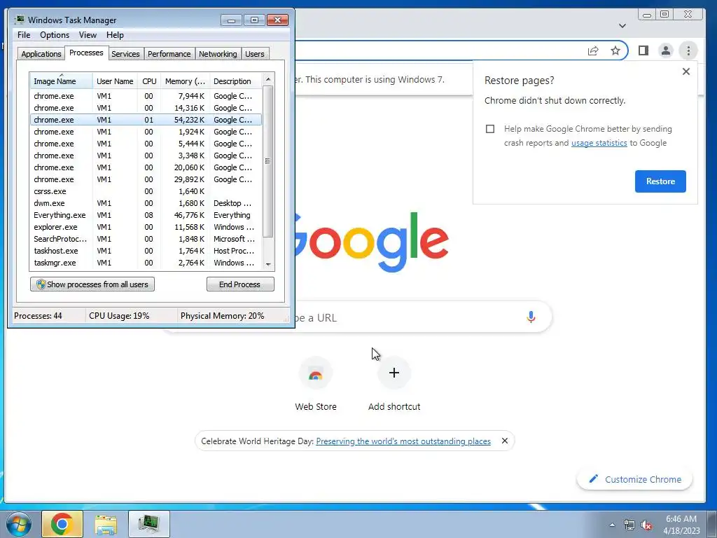Open the Help menu in Task Manager
The height and width of the screenshot is (538, 717).
point(116,35)
